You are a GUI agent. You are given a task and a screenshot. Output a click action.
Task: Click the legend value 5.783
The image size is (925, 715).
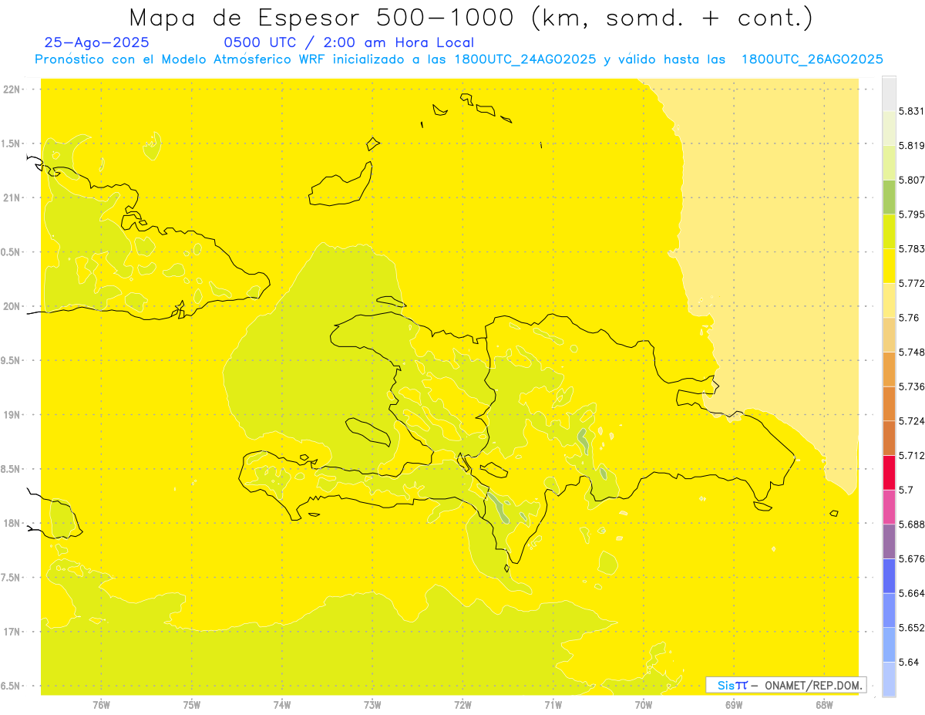pyautogui.click(x=912, y=249)
